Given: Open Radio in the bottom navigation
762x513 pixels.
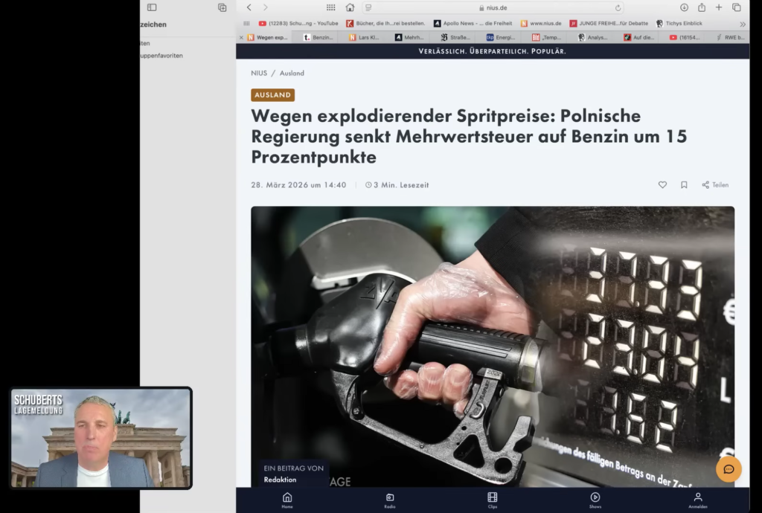Looking at the screenshot, I should tap(389, 500).
